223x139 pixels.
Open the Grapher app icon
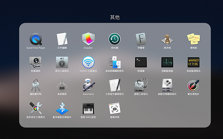click(x=88, y=39)
